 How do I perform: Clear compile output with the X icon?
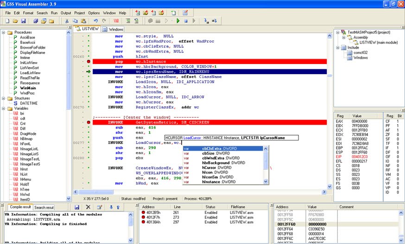[88, 207]
